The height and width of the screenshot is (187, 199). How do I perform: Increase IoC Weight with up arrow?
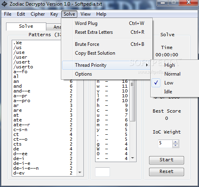176,142
